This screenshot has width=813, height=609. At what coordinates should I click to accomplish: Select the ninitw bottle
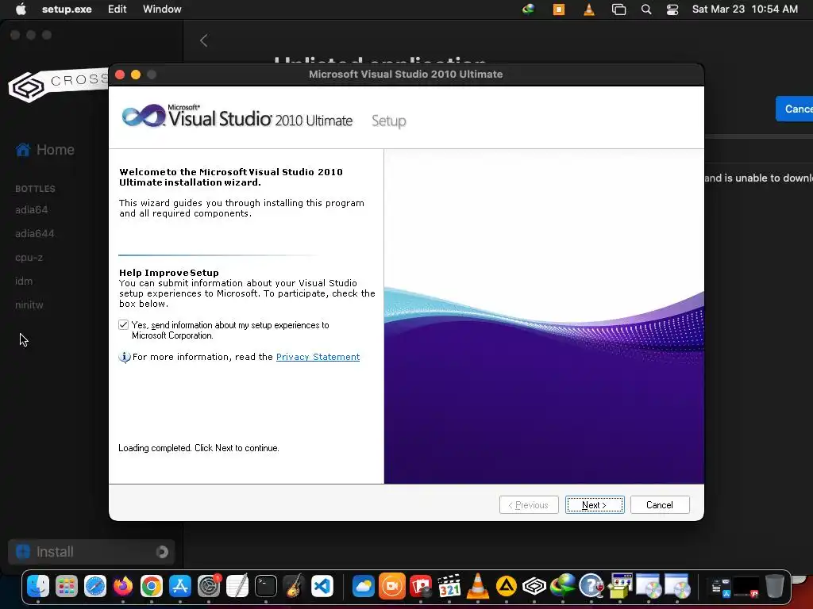click(29, 305)
